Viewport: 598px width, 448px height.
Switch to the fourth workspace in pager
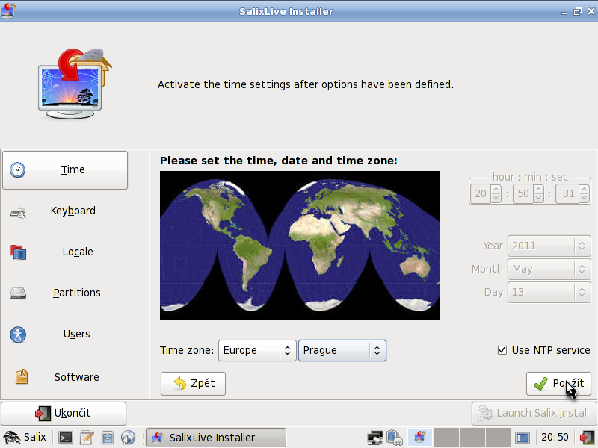(x=499, y=438)
